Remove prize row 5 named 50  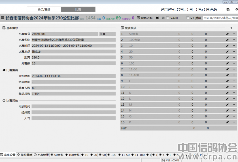(234, 57)
